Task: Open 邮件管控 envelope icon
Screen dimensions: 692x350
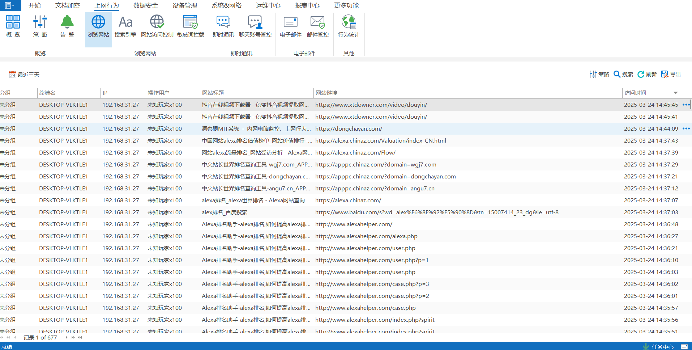Action: [x=317, y=26]
